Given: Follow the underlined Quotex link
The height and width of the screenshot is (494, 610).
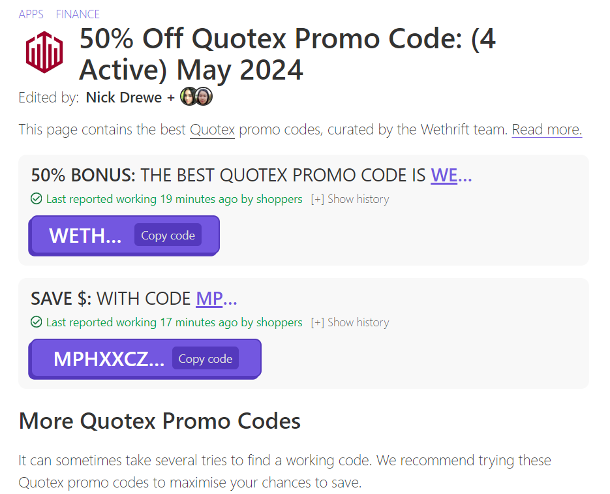Looking at the screenshot, I should [x=213, y=129].
